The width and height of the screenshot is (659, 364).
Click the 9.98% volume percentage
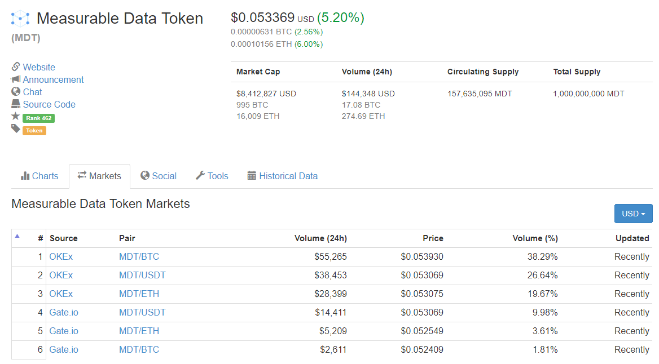[545, 312]
